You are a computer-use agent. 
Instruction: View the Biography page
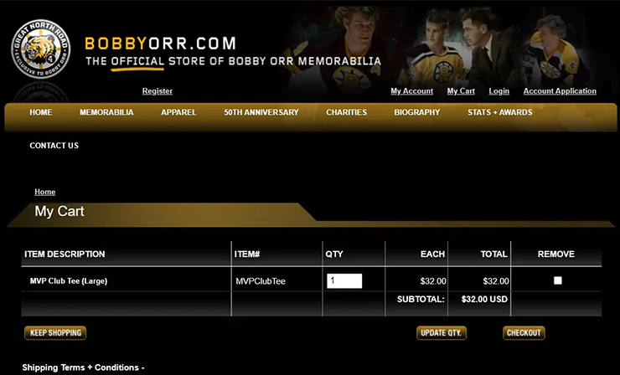(416, 112)
